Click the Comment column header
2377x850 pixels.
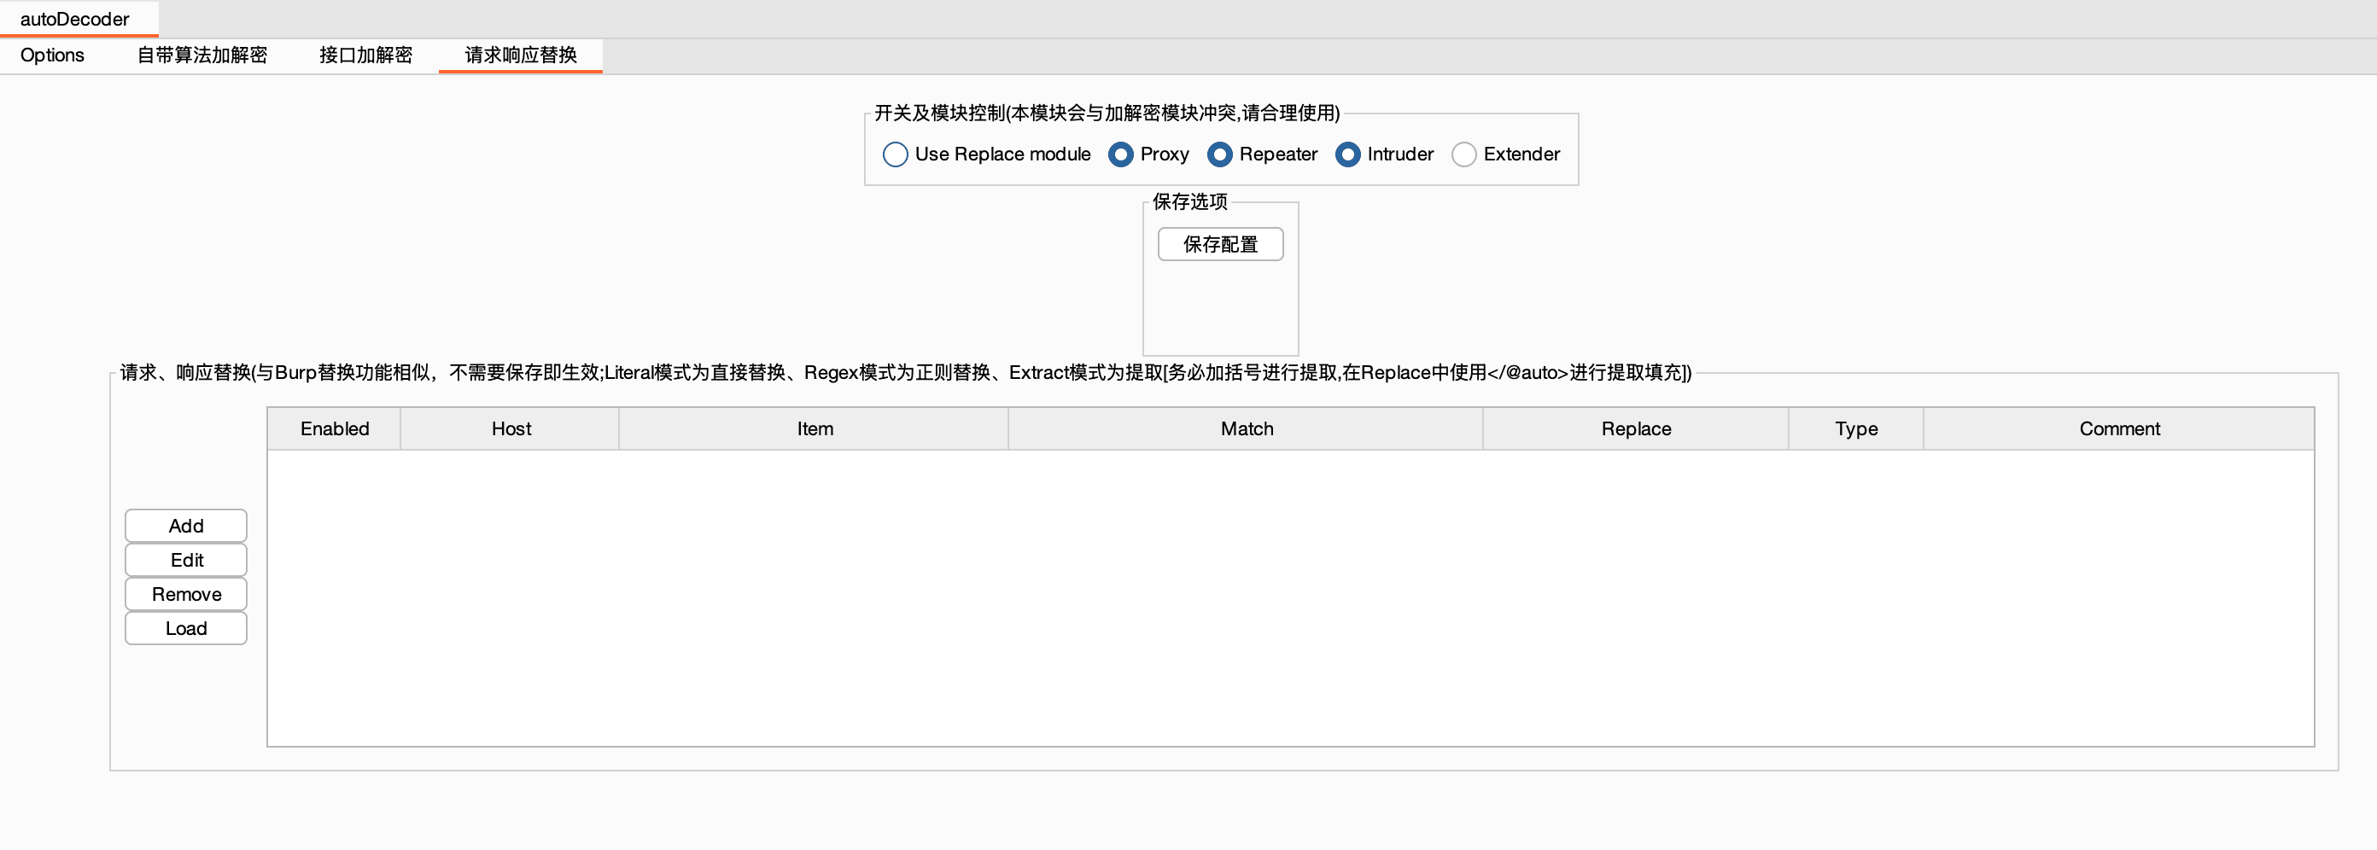(2118, 428)
